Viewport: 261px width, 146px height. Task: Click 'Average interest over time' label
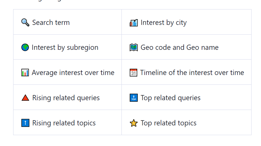pos(73,73)
